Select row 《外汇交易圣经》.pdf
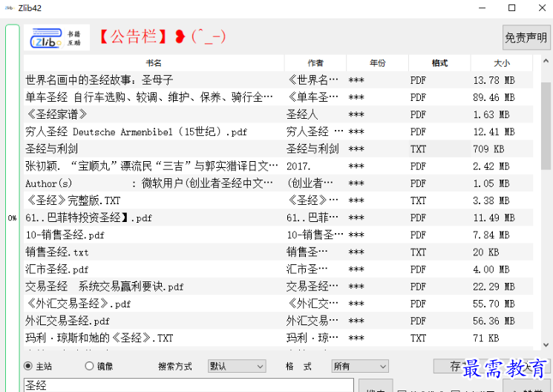 [278, 304]
